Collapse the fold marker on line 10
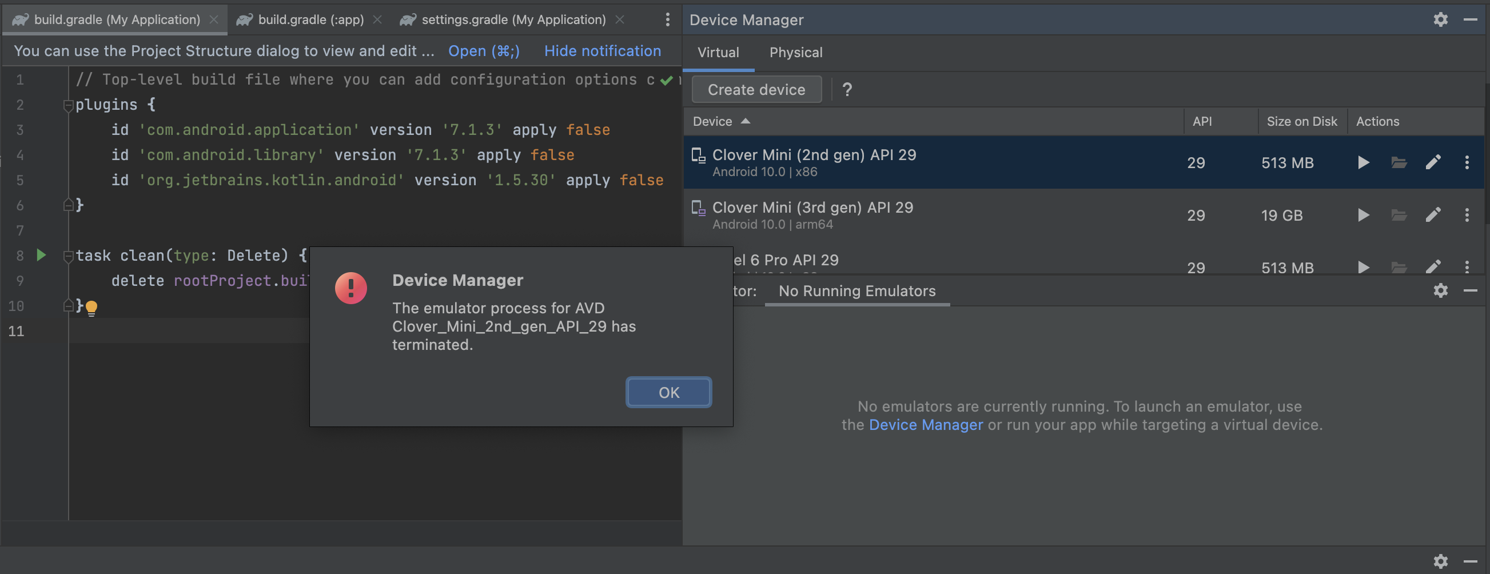This screenshot has width=1490, height=574. [67, 305]
